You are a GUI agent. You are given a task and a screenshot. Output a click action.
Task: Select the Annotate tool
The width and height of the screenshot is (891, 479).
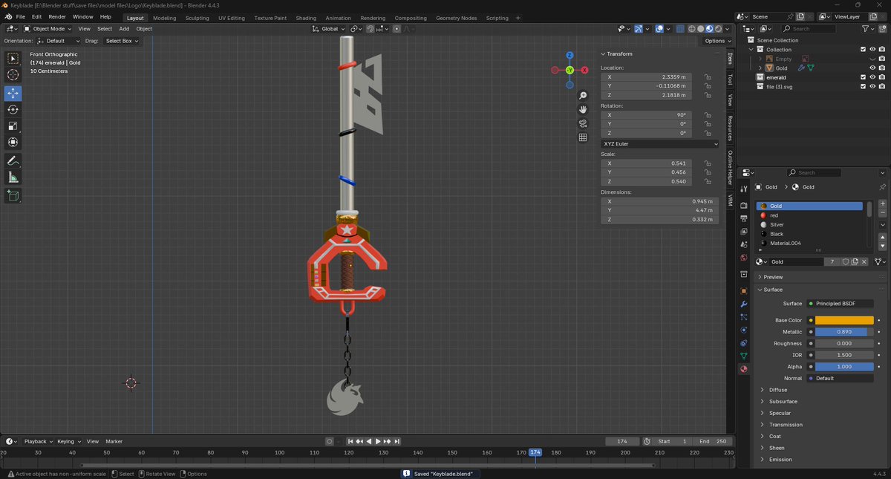[13, 160]
